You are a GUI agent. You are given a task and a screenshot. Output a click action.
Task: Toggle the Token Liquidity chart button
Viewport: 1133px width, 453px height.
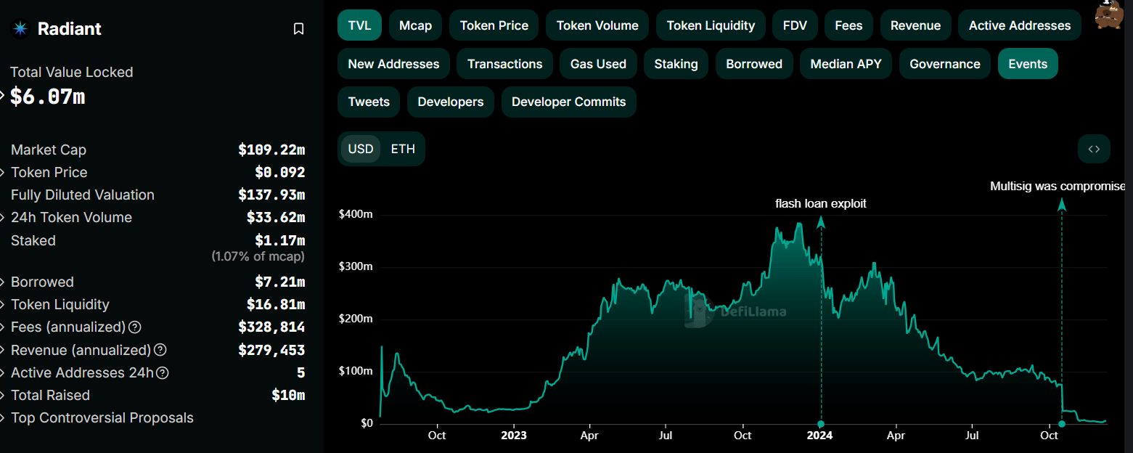(711, 25)
